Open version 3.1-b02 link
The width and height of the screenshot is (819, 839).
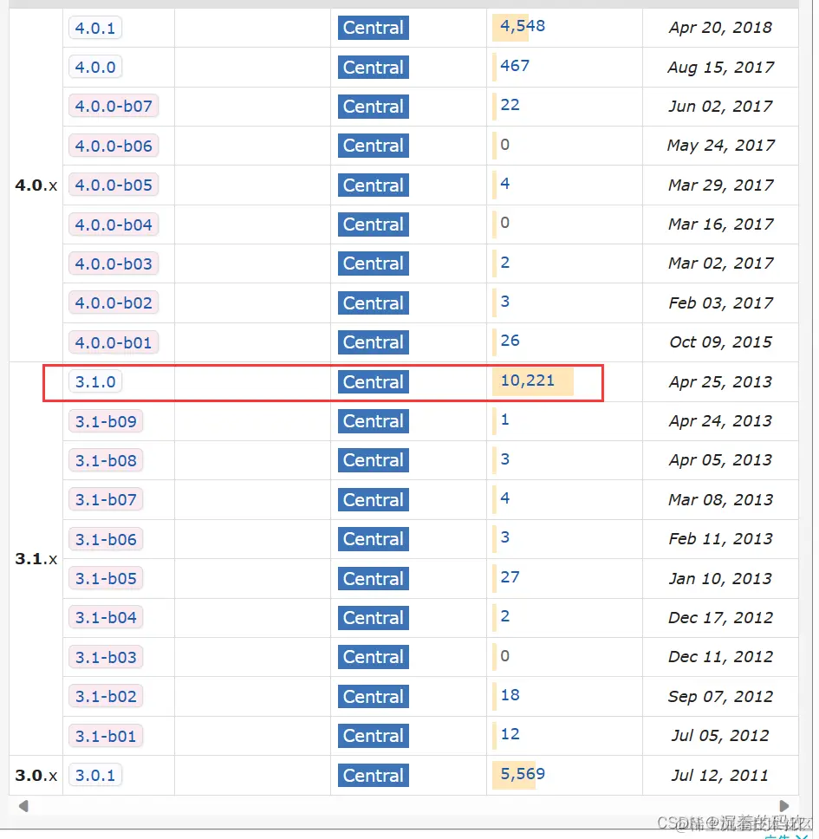click(106, 696)
